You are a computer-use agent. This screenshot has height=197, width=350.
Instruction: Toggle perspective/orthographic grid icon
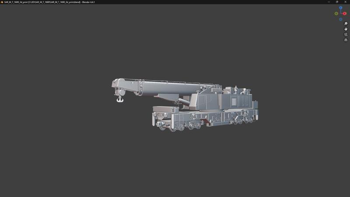[346, 40]
